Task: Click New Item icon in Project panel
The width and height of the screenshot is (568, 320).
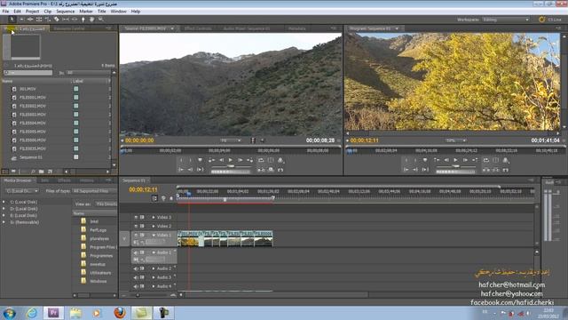Action: point(50,172)
